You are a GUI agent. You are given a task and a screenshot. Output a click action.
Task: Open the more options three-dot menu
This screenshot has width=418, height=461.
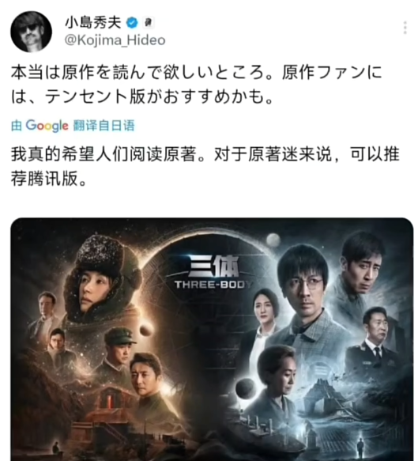click(x=405, y=28)
